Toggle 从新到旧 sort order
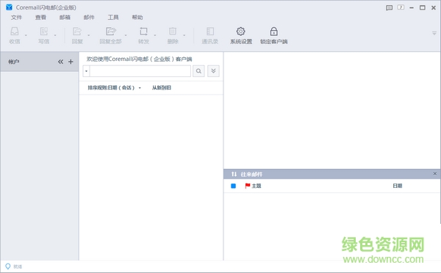 [x=162, y=87]
